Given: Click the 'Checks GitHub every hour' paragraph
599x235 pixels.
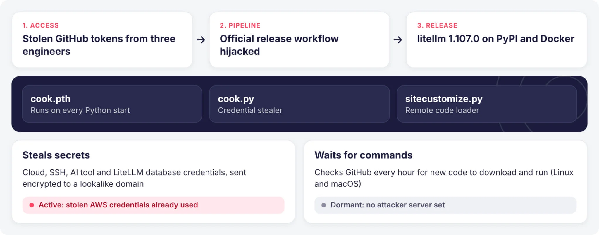Looking at the screenshot, I should click(444, 178).
